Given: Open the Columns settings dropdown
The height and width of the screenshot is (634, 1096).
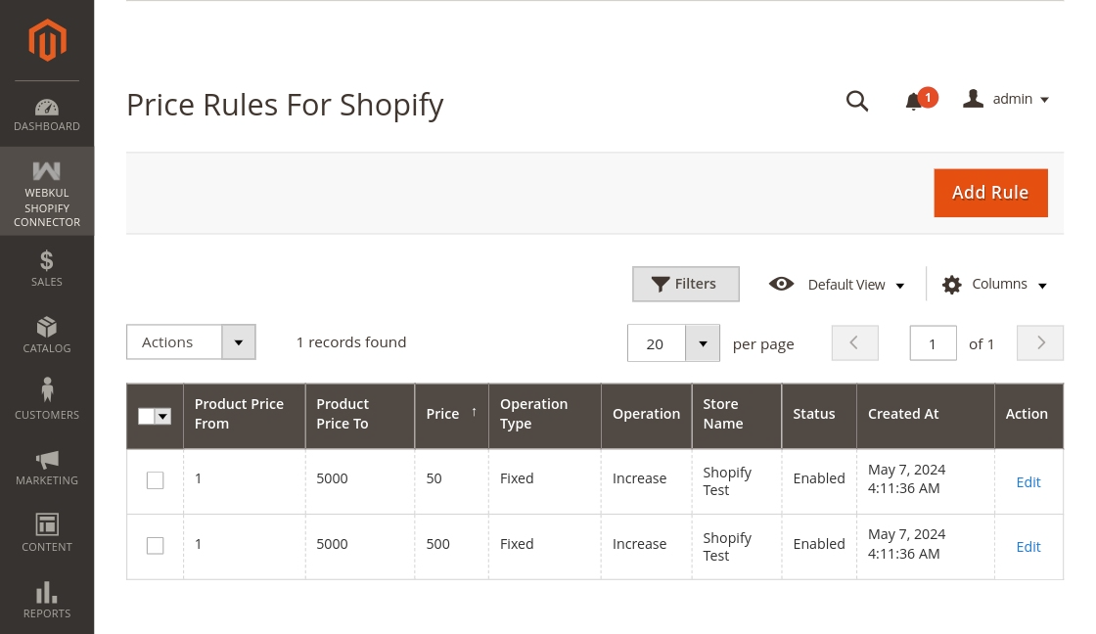Looking at the screenshot, I should point(994,285).
